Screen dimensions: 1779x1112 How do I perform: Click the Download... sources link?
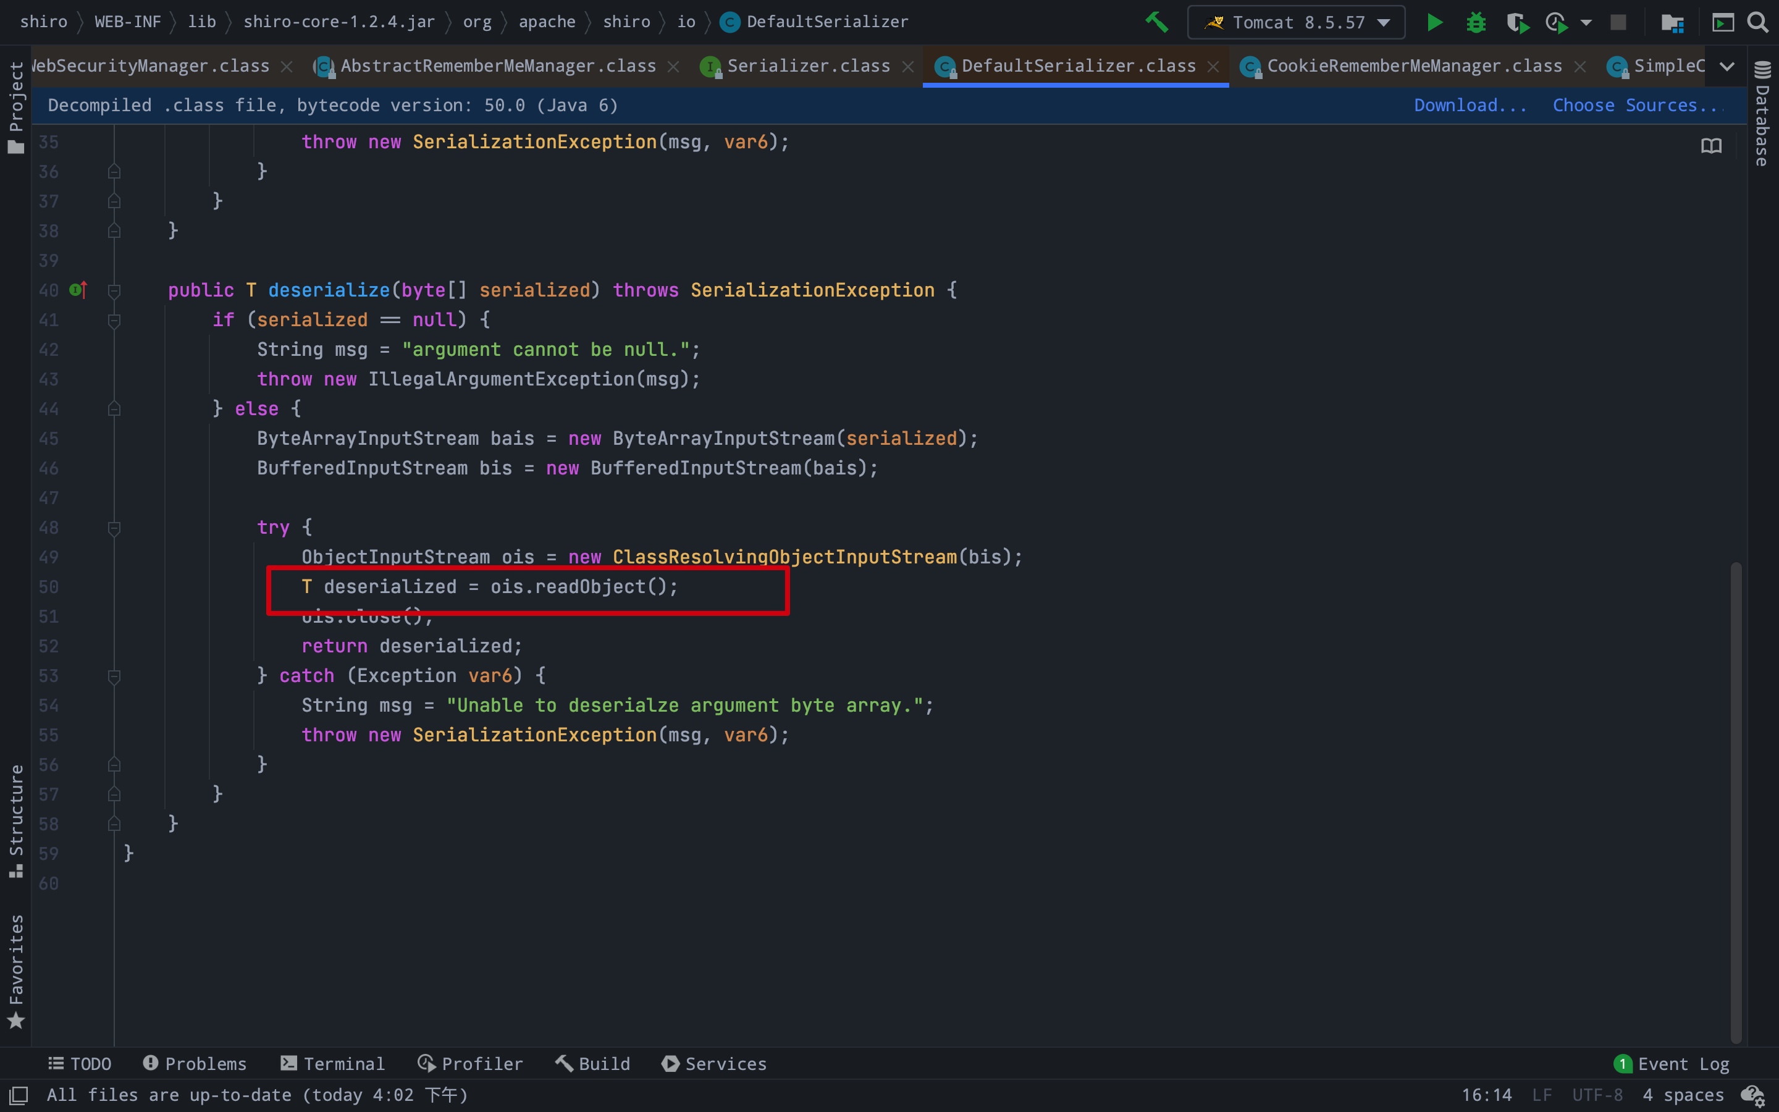[1470, 105]
